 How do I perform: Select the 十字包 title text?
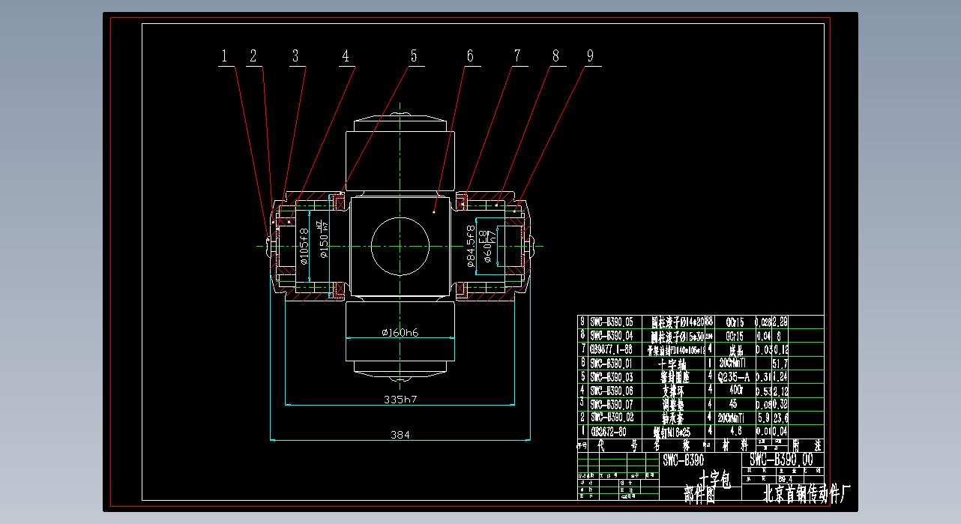[x=712, y=478]
